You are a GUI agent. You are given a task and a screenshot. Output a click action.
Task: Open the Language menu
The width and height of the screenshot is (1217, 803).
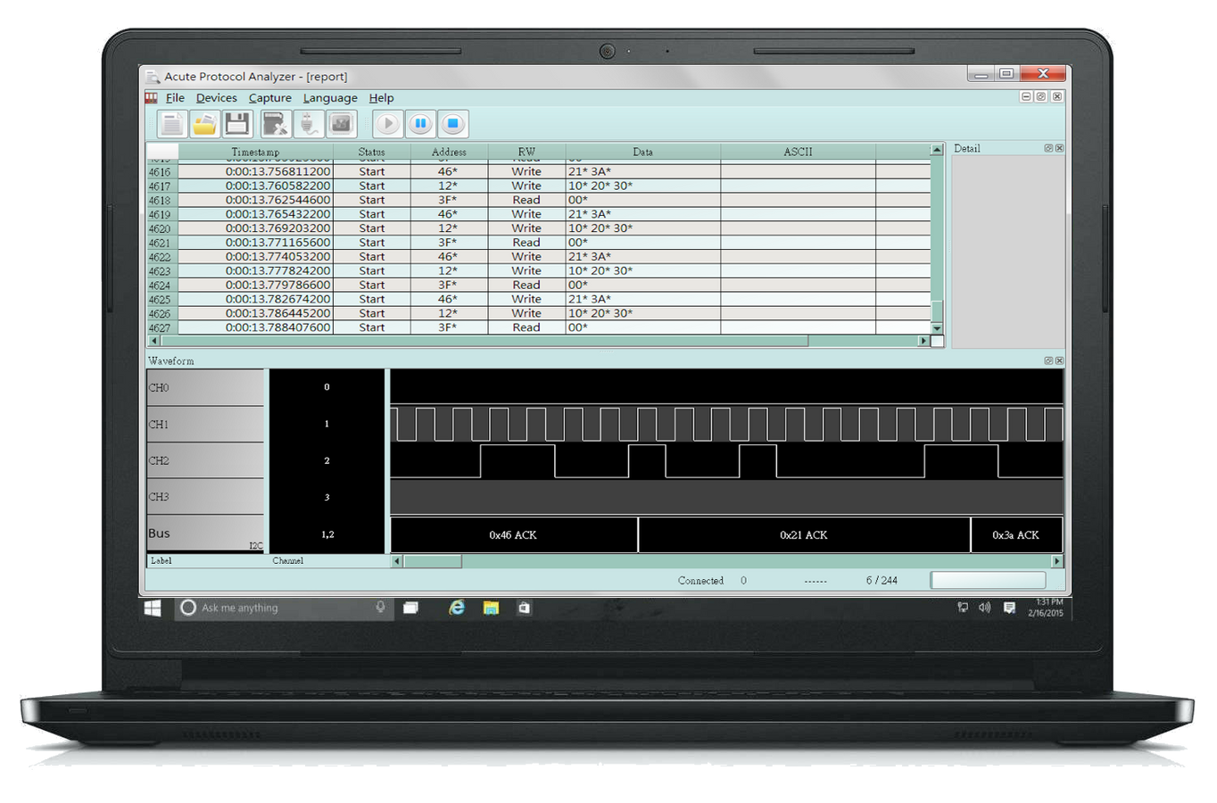click(x=329, y=97)
